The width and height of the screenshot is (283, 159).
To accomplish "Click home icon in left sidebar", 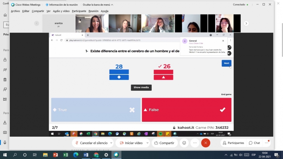I will [5, 15].
